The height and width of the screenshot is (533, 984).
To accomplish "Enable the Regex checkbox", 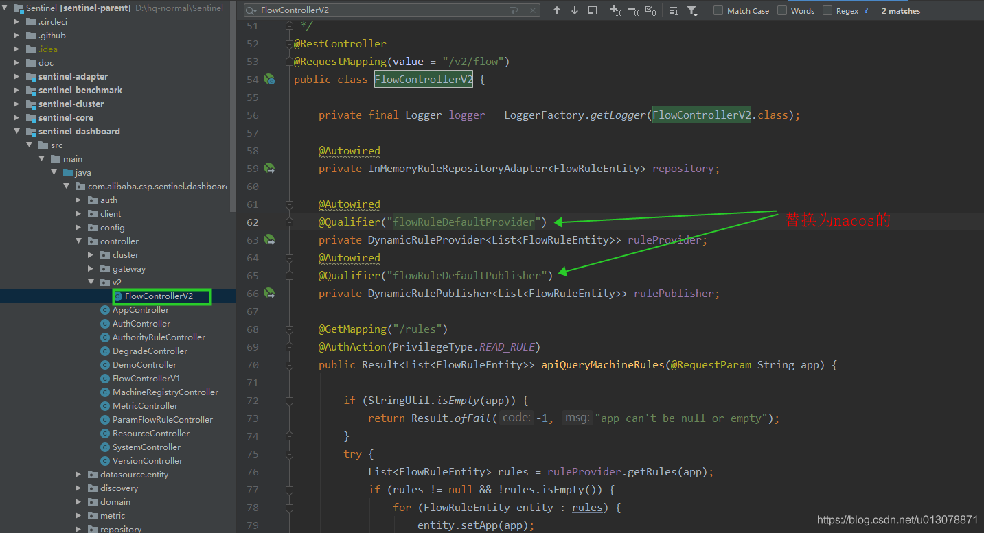I will pos(827,10).
